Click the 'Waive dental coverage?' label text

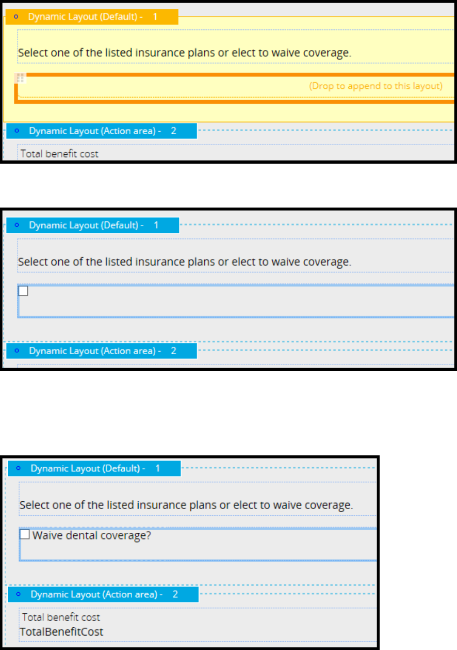pyautogui.click(x=91, y=535)
